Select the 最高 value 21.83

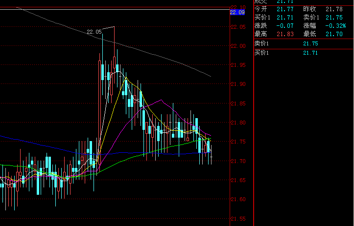[x=285, y=34]
